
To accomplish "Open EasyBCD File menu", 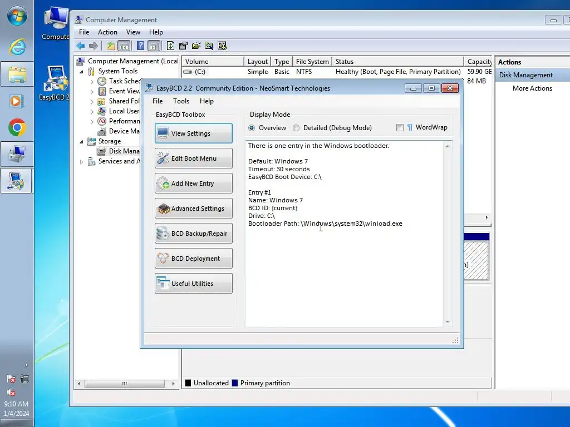I will [x=158, y=101].
